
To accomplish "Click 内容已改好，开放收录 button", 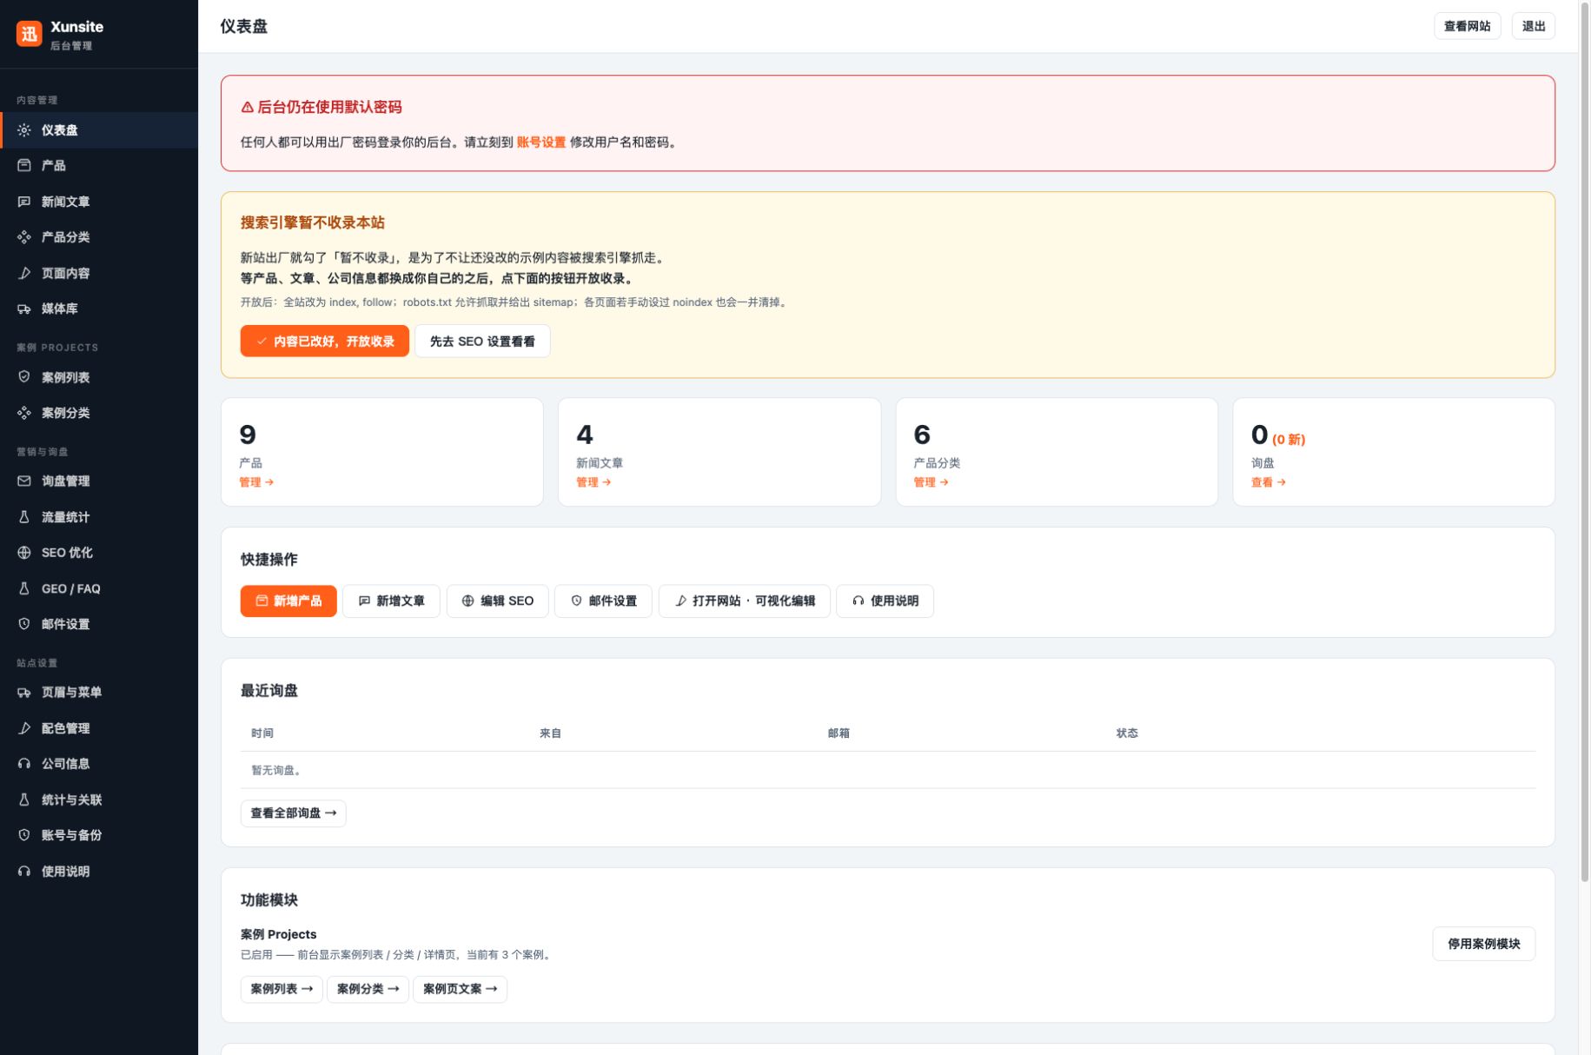I will tap(324, 341).
